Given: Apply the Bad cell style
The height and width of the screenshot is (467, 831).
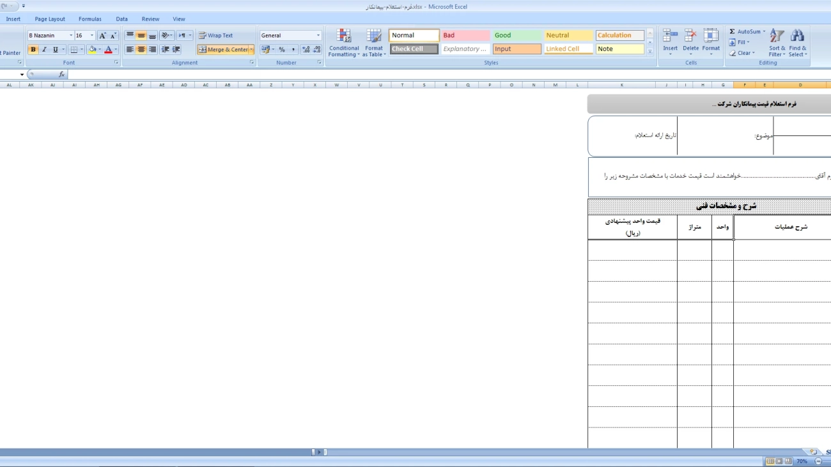Looking at the screenshot, I should click(465, 36).
